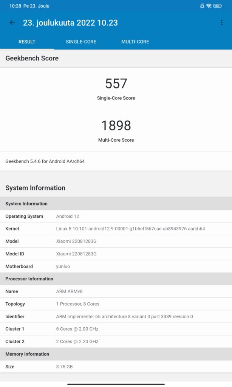
Task: Tap the status bar clock 10:28
Action: pyautogui.click(x=15, y=6)
